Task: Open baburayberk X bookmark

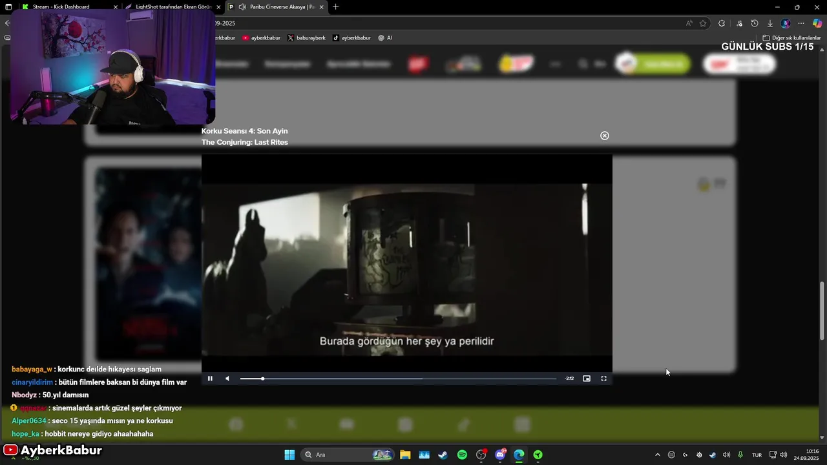Action: pyautogui.click(x=306, y=37)
